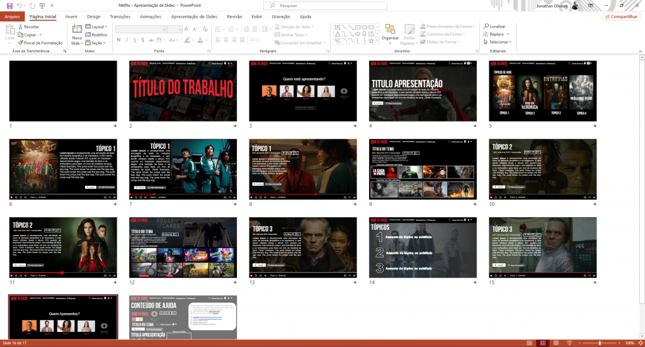Click the Compartilhar button
Image resolution: width=645 pixels, height=347 pixels.
[621, 16]
